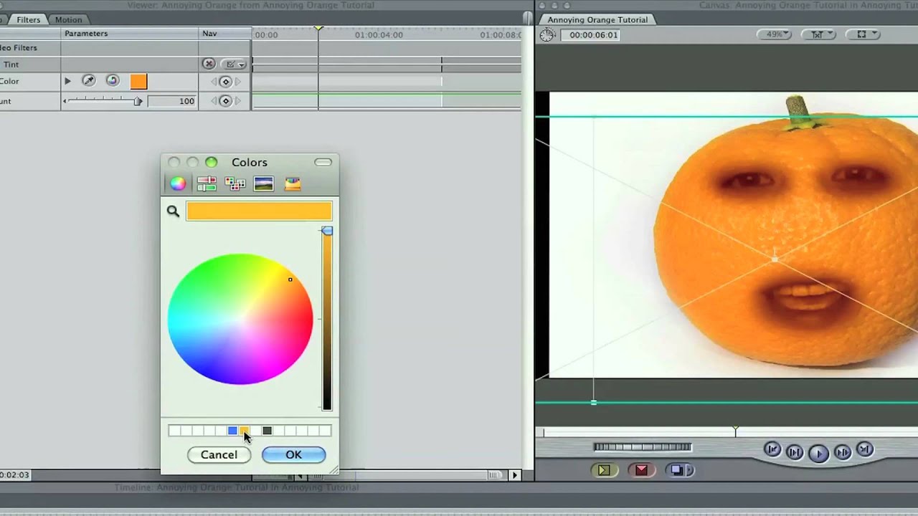Click the canvas duration clock icon
Image resolution: width=918 pixels, height=516 pixels.
coord(548,34)
